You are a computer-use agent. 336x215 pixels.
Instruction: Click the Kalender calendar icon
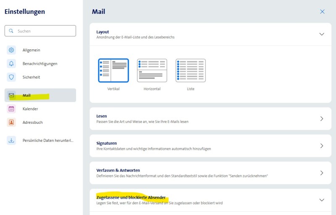(11, 109)
